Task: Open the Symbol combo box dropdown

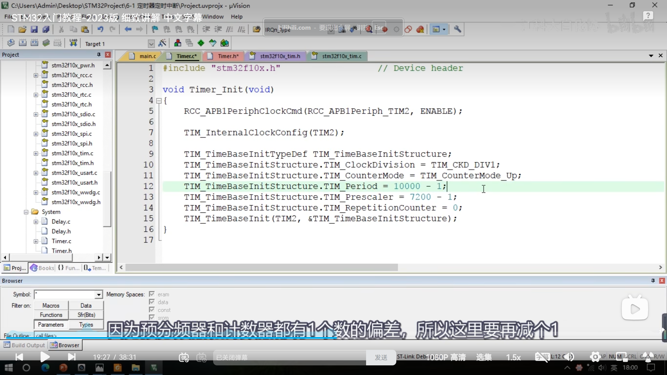Action: click(x=98, y=295)
